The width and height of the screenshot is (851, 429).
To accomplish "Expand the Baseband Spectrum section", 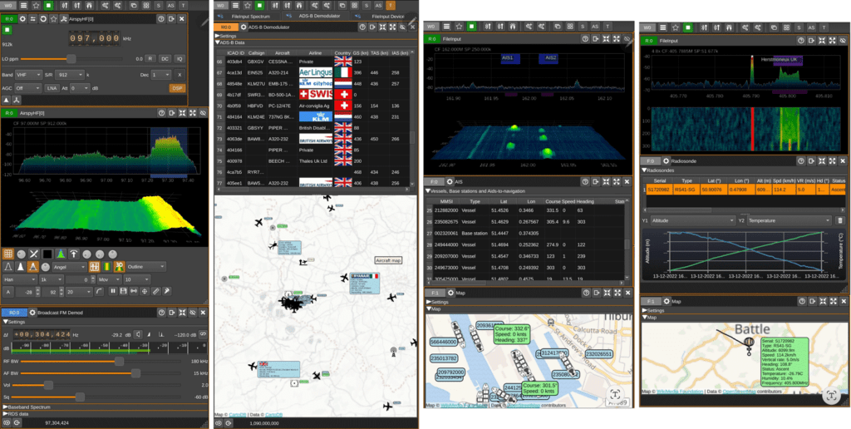I will pyautogui.click(x=27, y=407).
